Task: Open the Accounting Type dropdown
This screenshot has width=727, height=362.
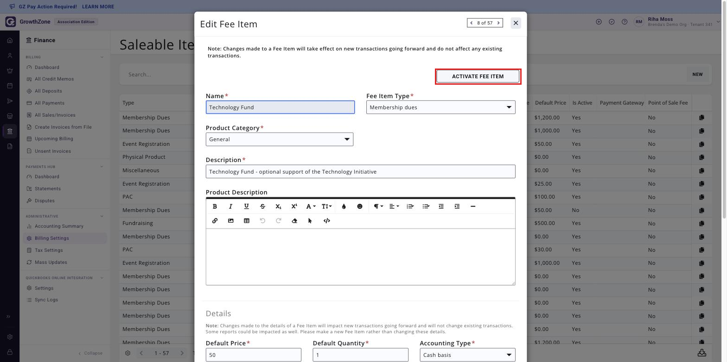Action: point(467,355)
